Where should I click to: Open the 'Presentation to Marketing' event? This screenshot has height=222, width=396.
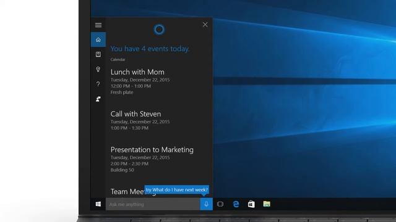pyautogui.click(x=152, y=150)
